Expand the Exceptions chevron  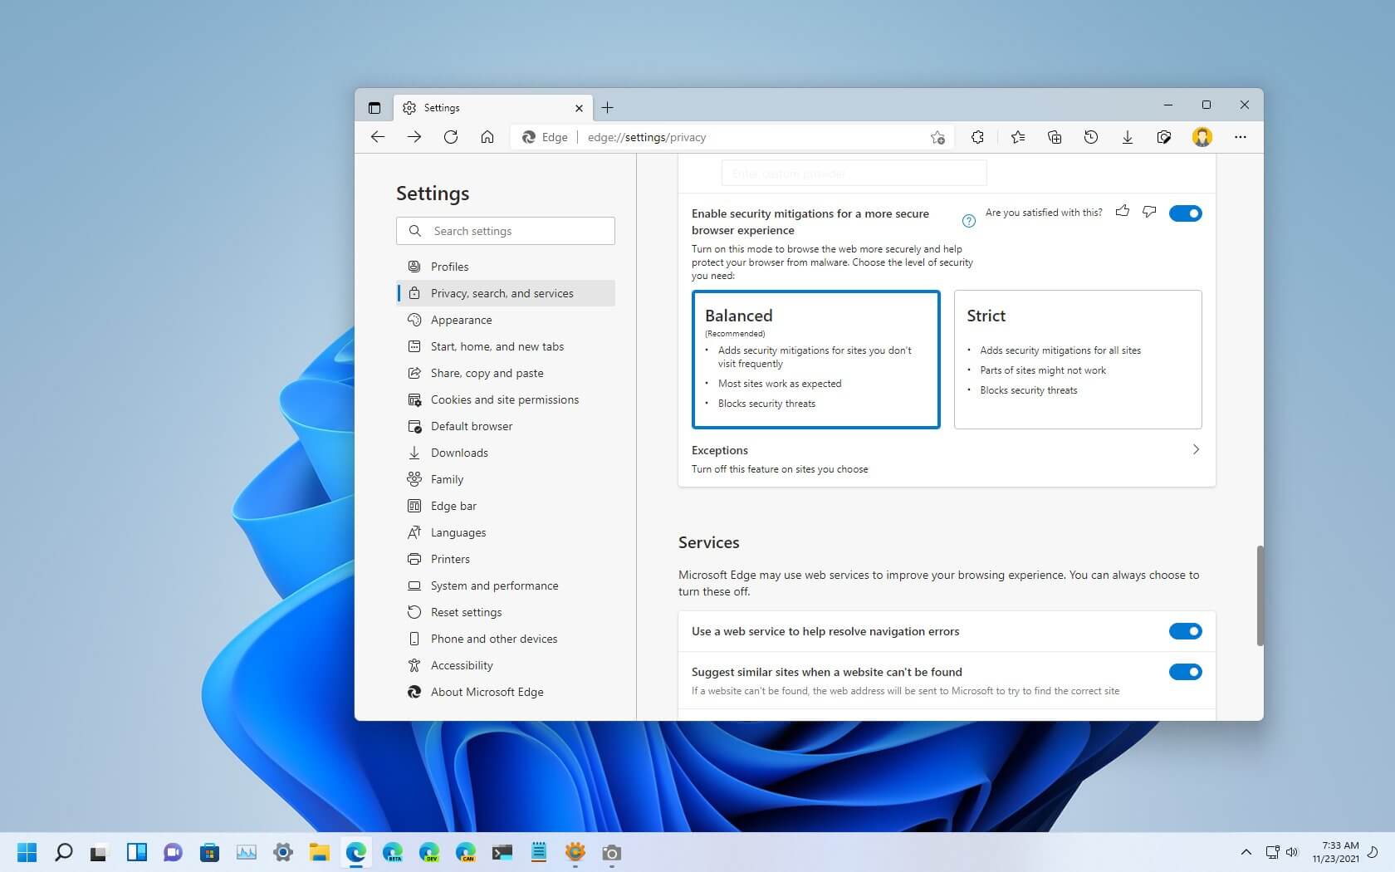pos(1196,449)
